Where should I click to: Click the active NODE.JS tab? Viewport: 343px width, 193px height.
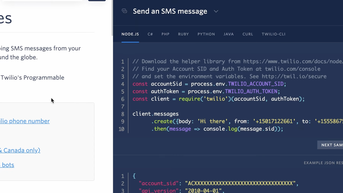tap(130, 34)
